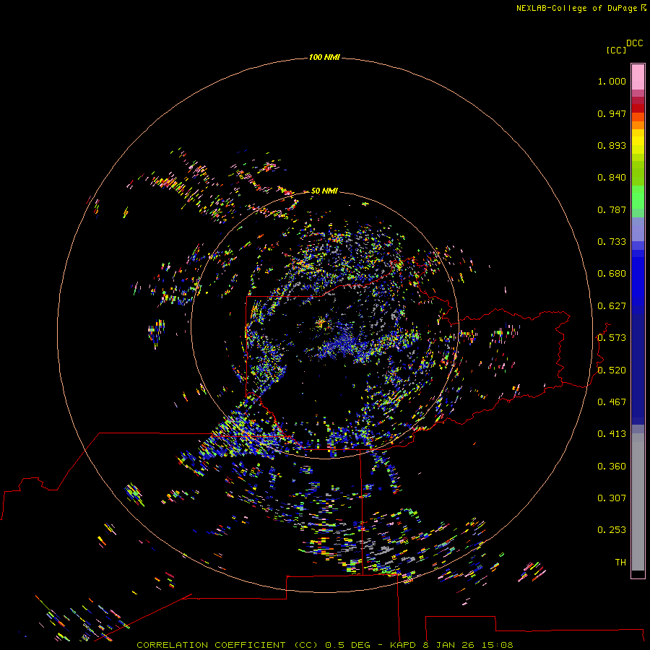The image size is (650, 650).
Task: Select the DCC label above the color bar
Action: click(634, 43)
